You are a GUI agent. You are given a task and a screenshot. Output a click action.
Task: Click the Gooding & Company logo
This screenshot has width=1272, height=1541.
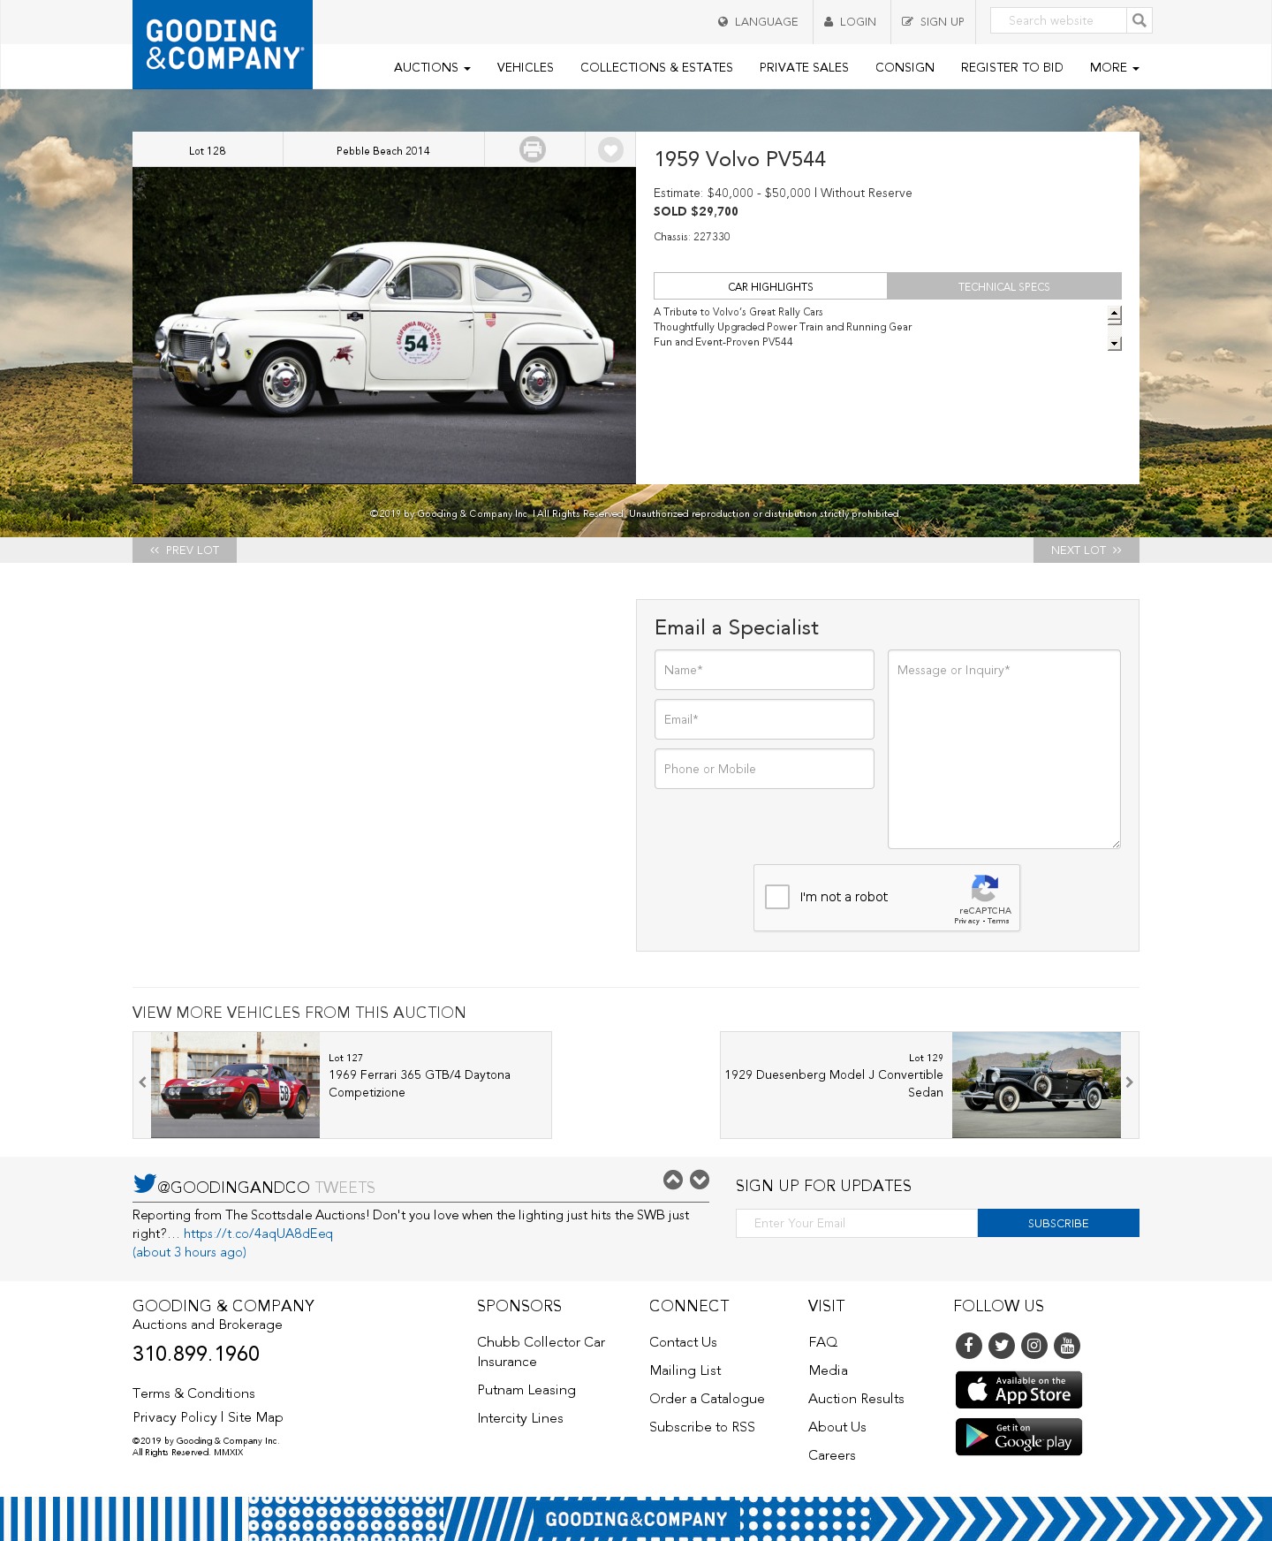pyautogui.click(x=223, y=44)
